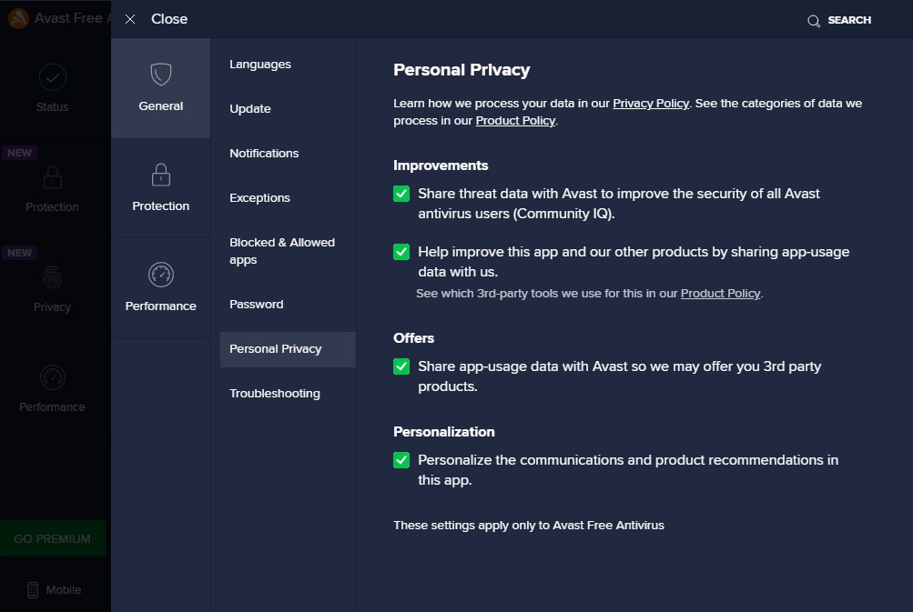The image size is (913, 612).
Task: Open the Protection padlock settings tab
Action: point(161,174)
